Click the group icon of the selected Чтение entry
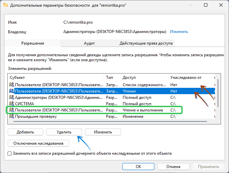The image size is (229, 173). tap(12, 91)
